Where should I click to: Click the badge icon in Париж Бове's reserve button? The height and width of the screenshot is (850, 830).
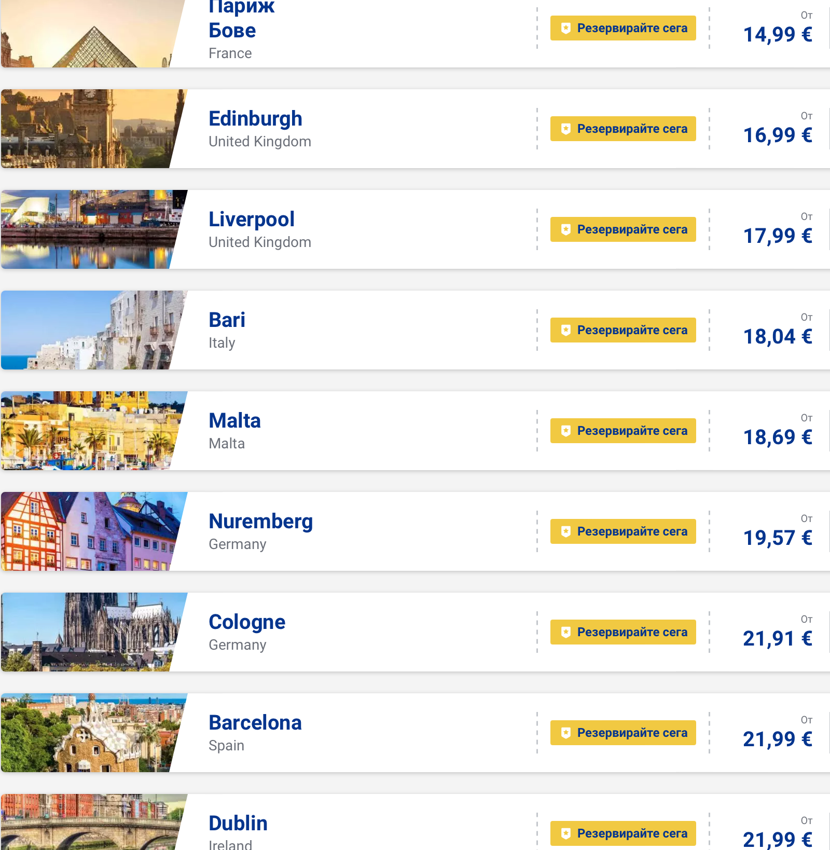[566, 28]
